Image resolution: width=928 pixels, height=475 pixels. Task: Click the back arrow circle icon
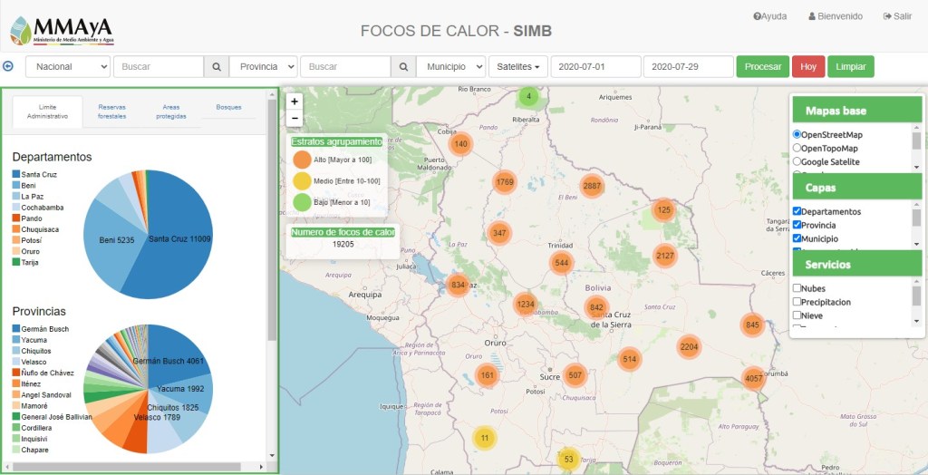click(8, 66)
